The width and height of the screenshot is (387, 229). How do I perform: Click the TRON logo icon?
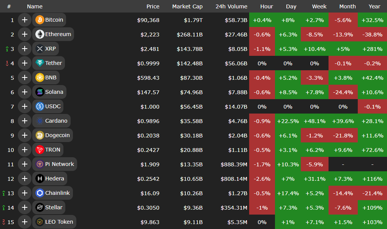pyautogui.click(x=39, y=150)
